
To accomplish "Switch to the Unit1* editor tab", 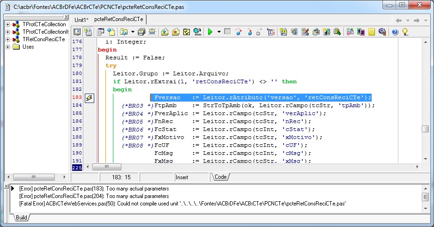I will pos(82,20).
